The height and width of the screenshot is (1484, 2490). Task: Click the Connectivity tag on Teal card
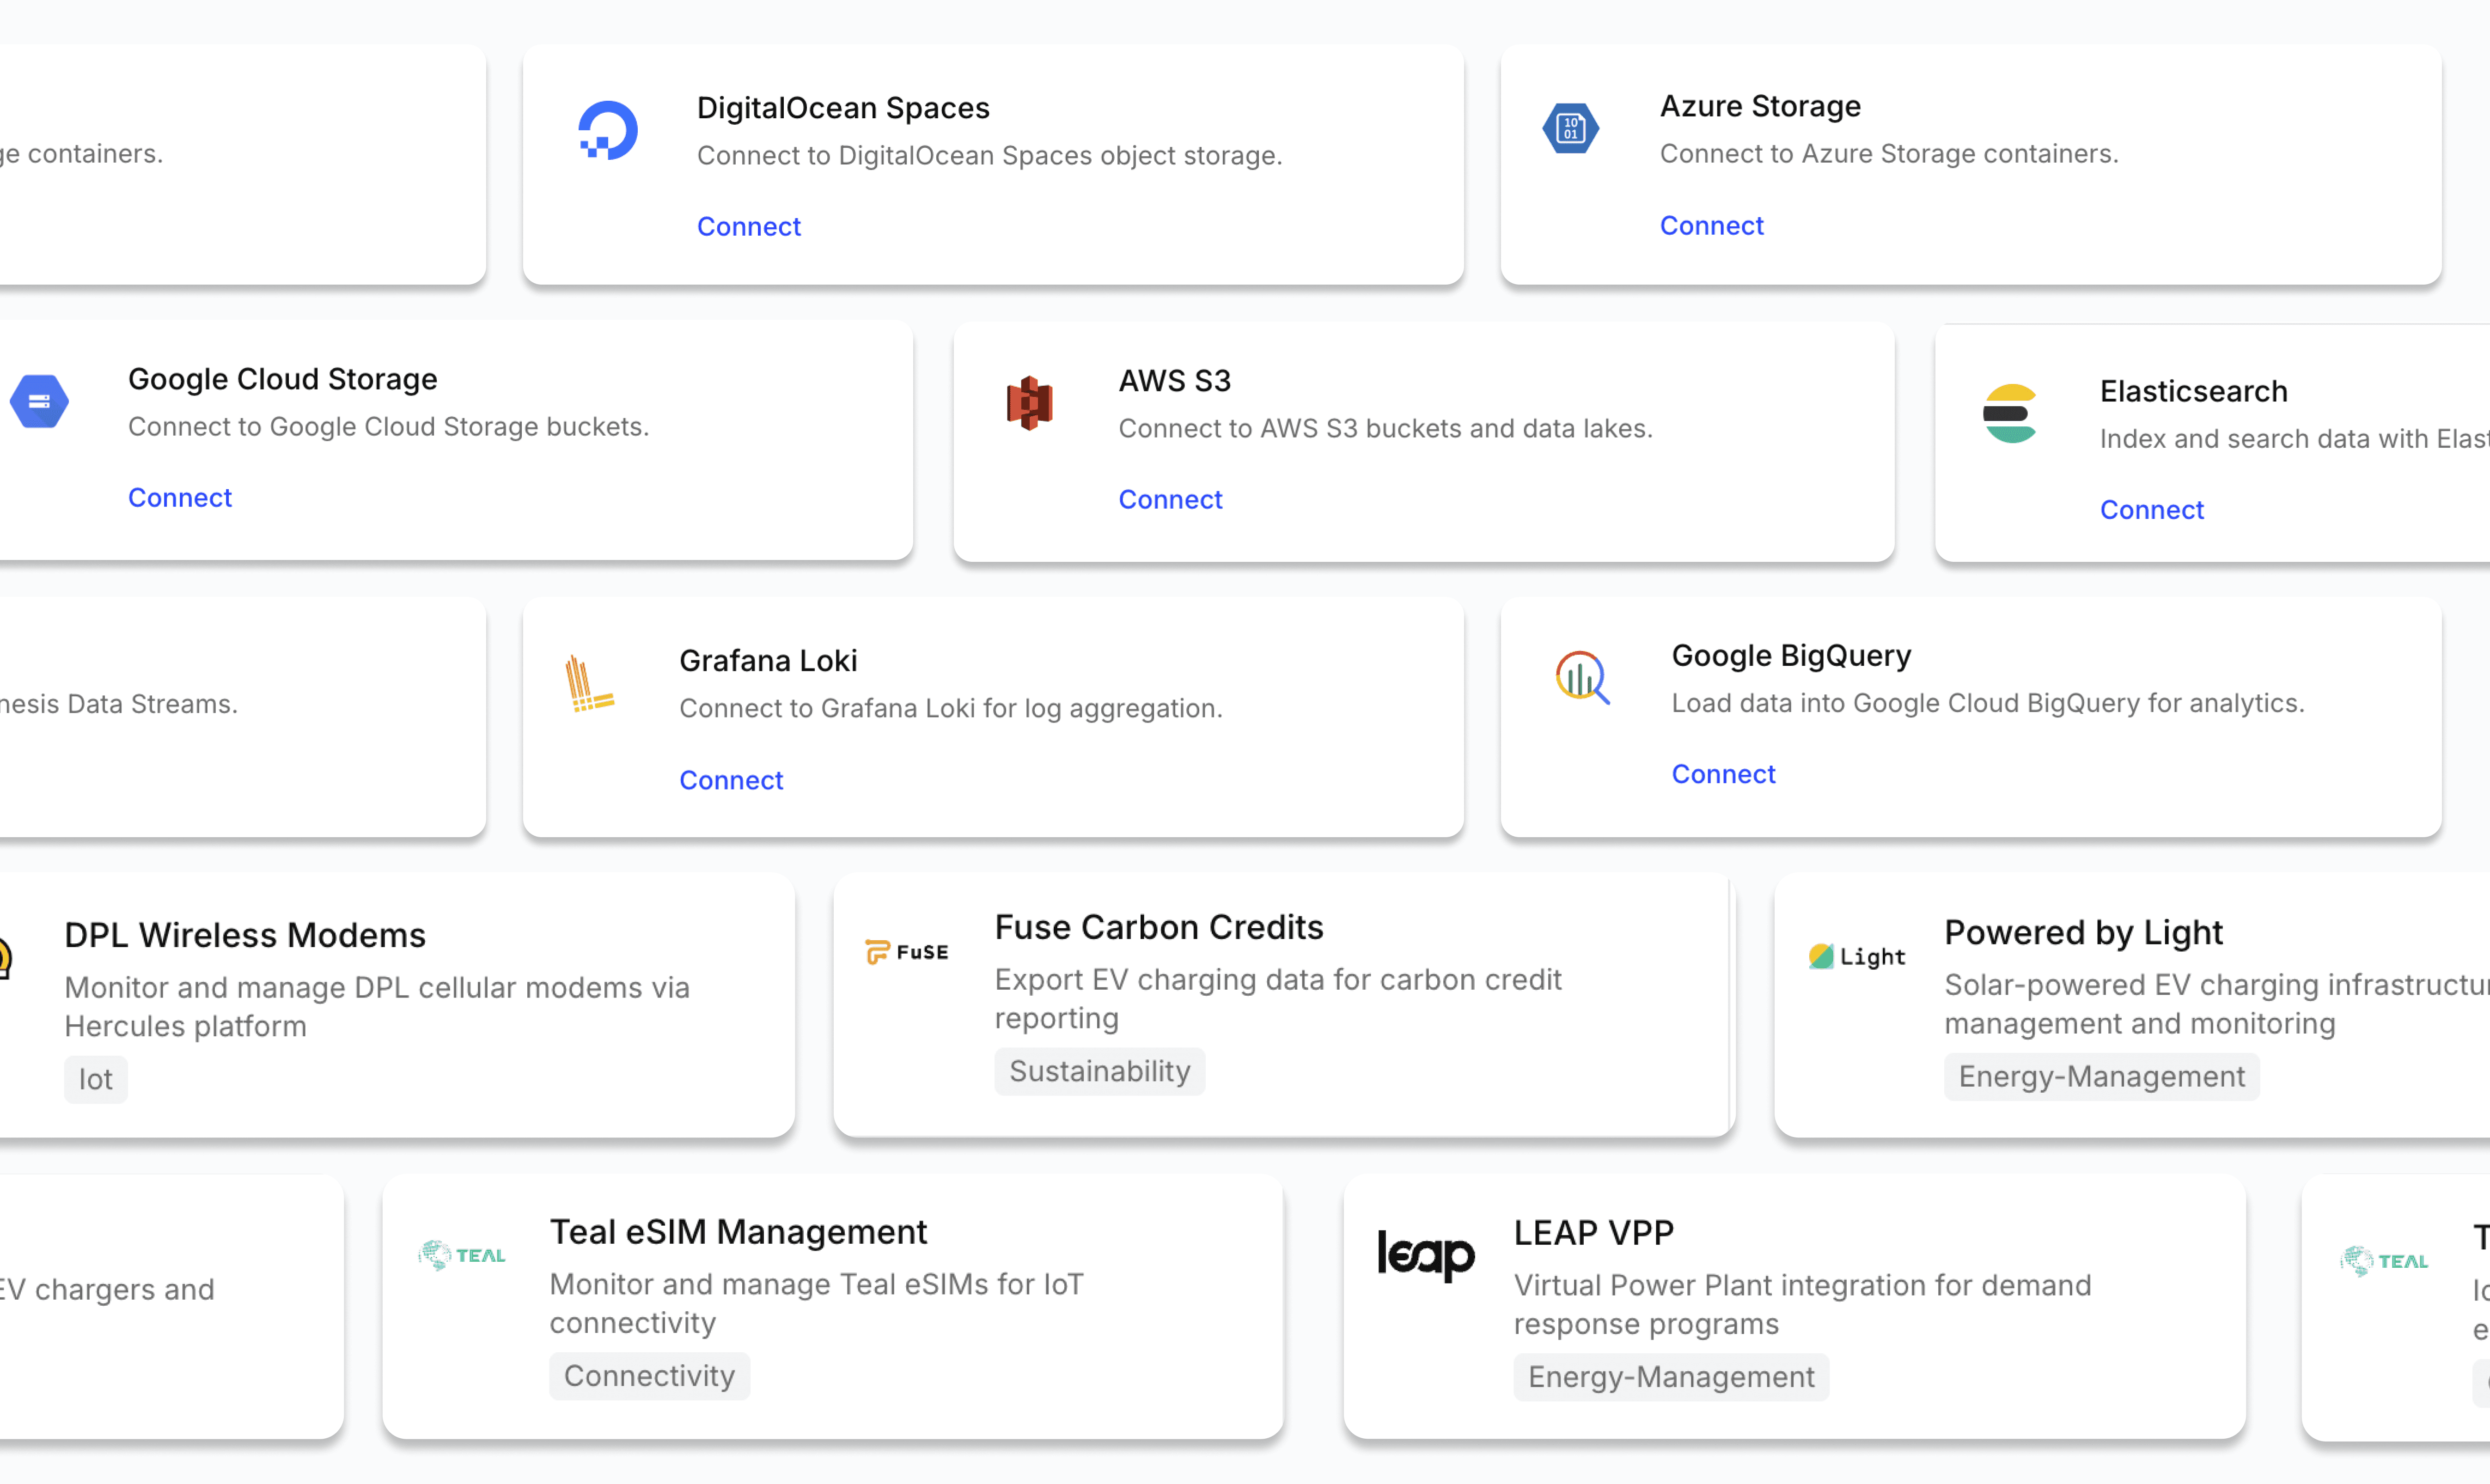[649, 1376]
